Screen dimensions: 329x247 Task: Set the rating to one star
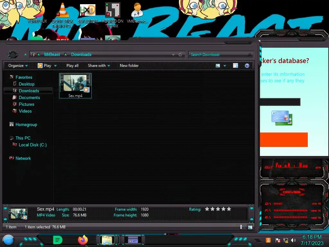(x=207, y=209)
